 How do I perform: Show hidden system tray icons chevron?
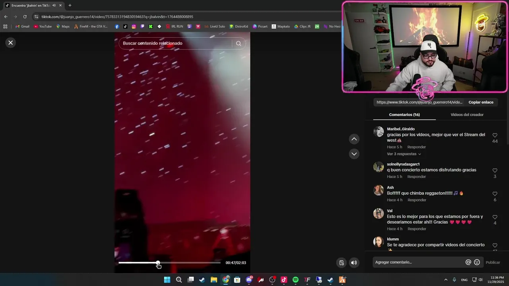coord(445,280)
